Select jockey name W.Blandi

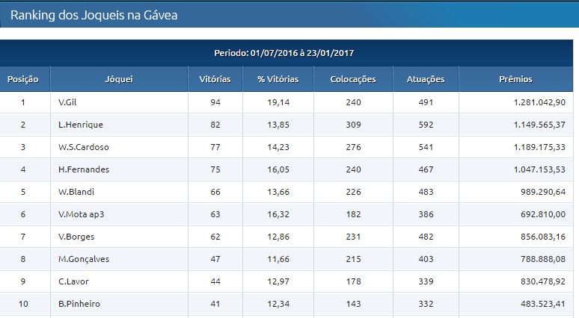(x=76, y=192)
